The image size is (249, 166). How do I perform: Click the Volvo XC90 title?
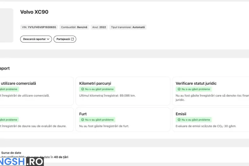(x=34, y=12)
